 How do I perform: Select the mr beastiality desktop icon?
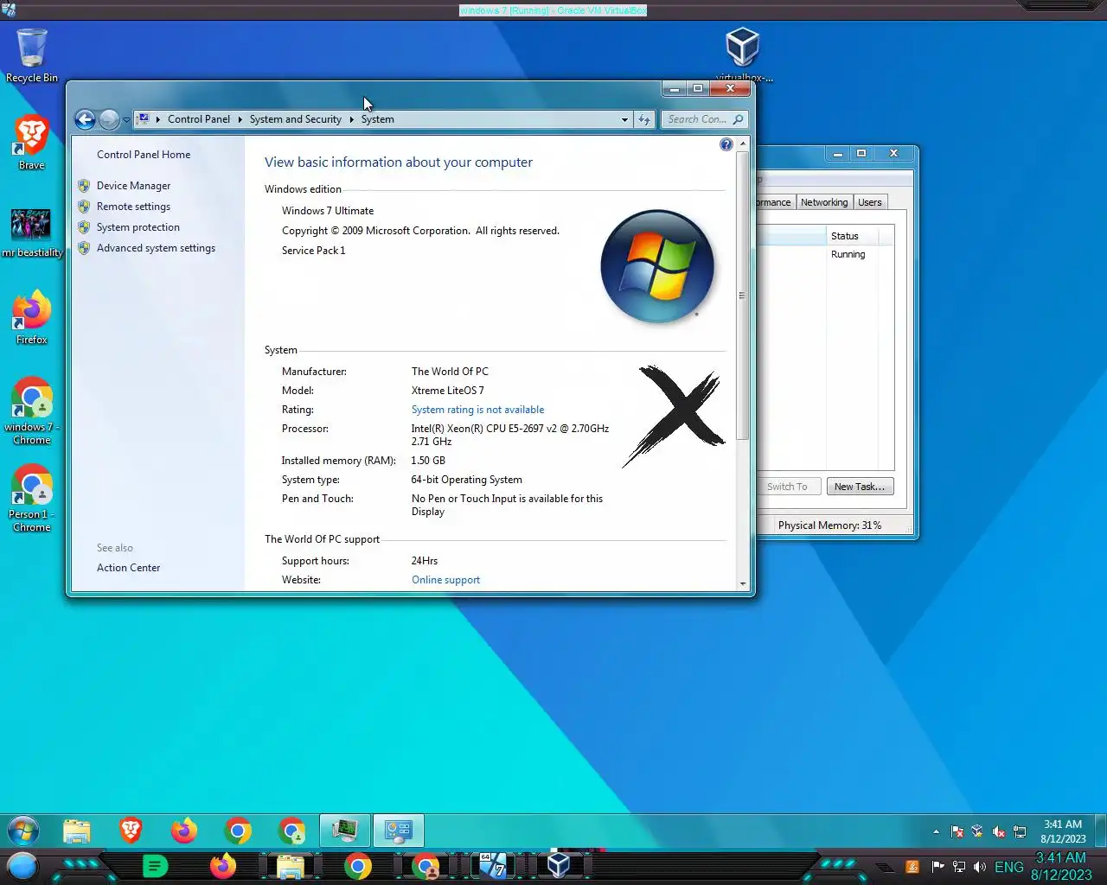[32, 233]
